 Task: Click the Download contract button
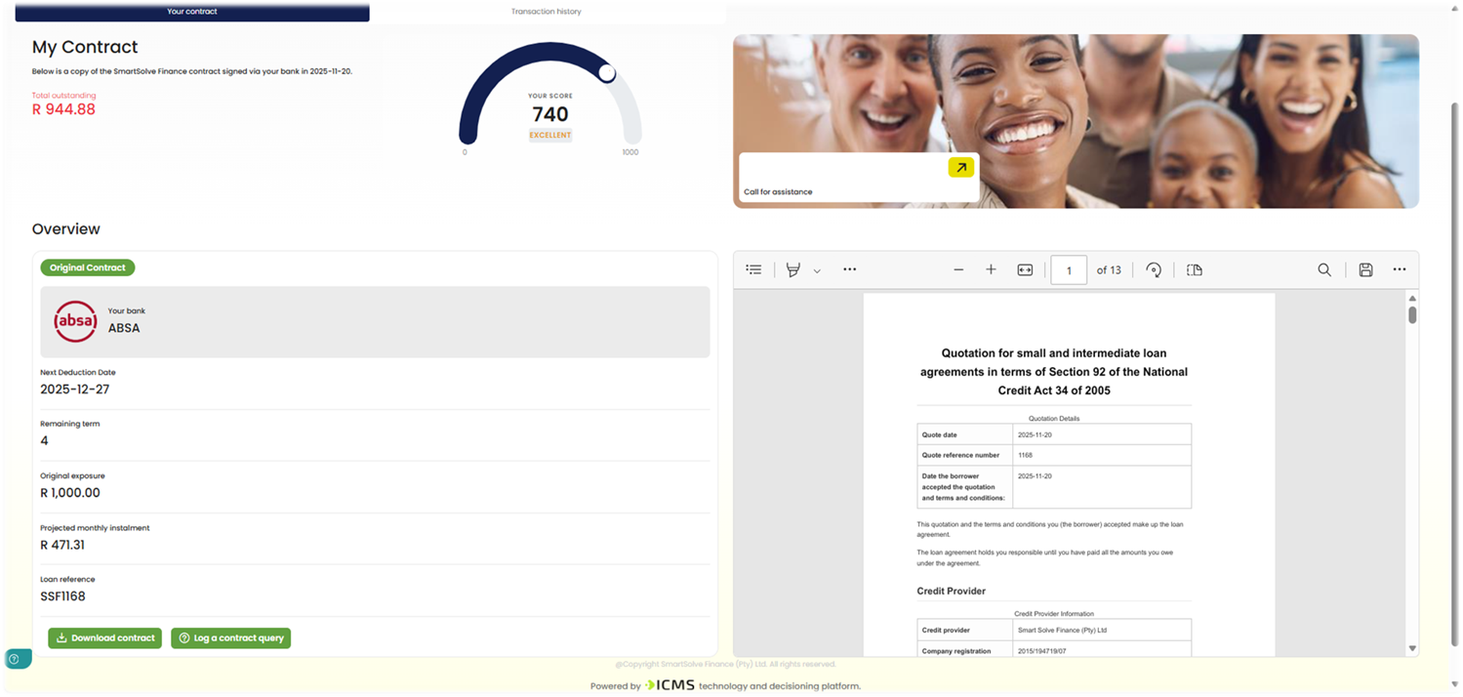104,638
